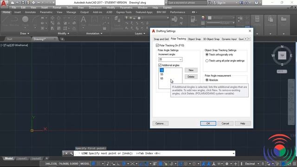
Task: Select Track orthogonally only option
Action: [x=207, y=55]
